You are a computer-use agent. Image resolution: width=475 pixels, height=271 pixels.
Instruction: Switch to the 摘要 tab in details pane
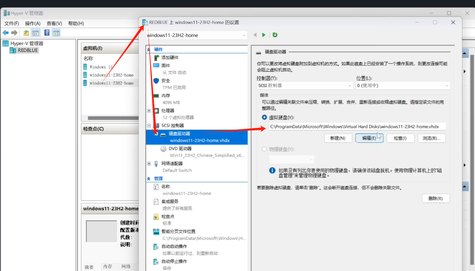89,267
